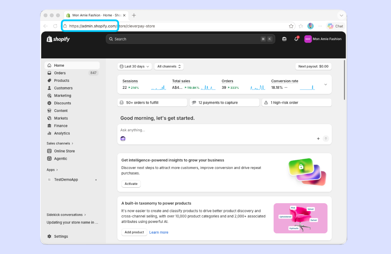
Task: Click the Orders inbox icon in sidebar
Action: coord(49,73)
